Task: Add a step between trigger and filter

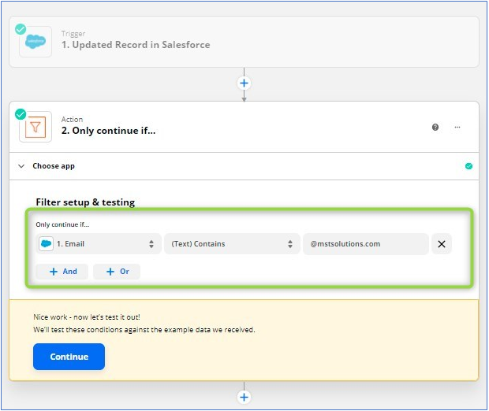Action: coord(244,83)
